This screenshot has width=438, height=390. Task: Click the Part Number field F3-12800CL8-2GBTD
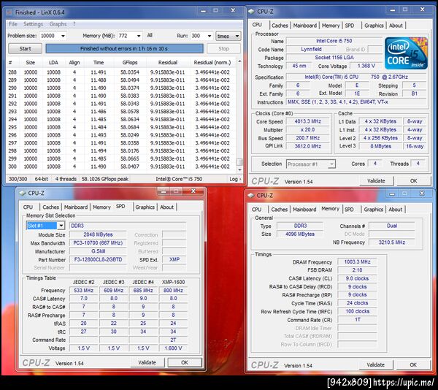98,259
